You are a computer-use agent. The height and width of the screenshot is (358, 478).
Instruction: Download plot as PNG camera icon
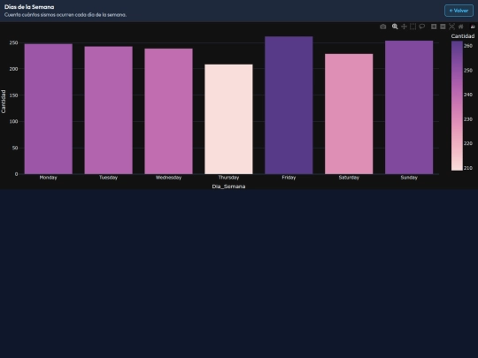[383, 27]
